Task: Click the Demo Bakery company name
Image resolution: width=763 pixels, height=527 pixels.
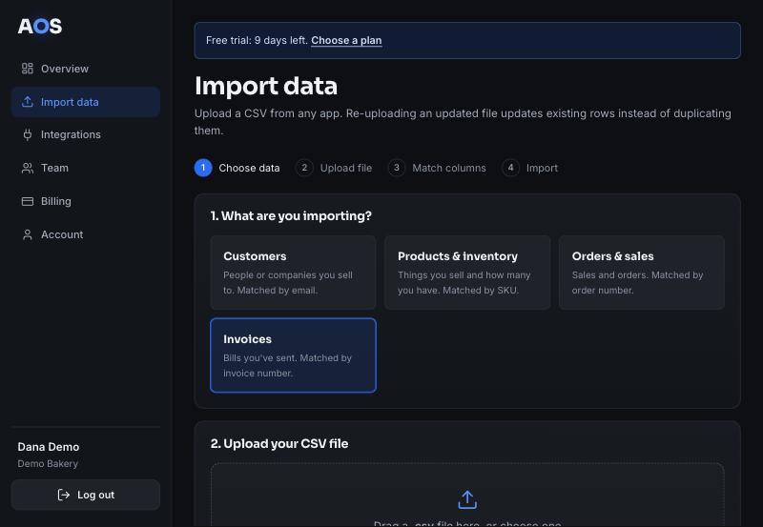Action: click(48, 464)
